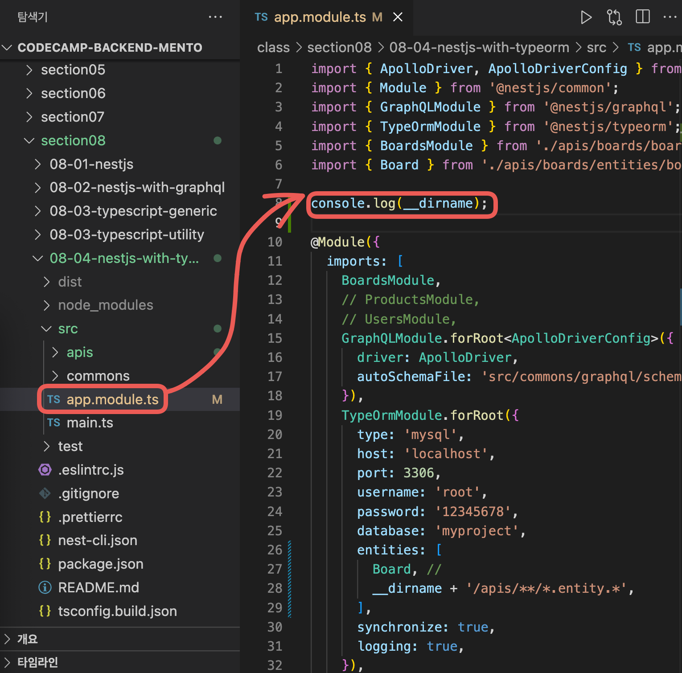Viewport: 682px width, 673px height.
Task: Open main.ts in the explorer
Action: 120,423
